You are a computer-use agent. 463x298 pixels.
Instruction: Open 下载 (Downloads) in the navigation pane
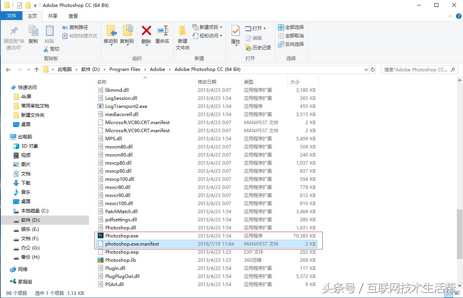coord(26,183)
